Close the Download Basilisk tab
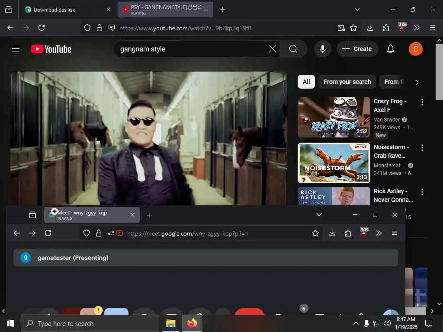The height and width of the screenshot is (332, 443). 109,10
